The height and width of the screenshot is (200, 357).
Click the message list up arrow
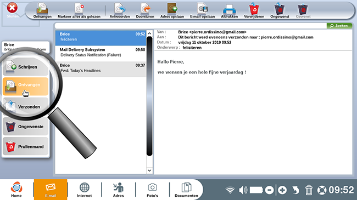click(x=149, y=33)
